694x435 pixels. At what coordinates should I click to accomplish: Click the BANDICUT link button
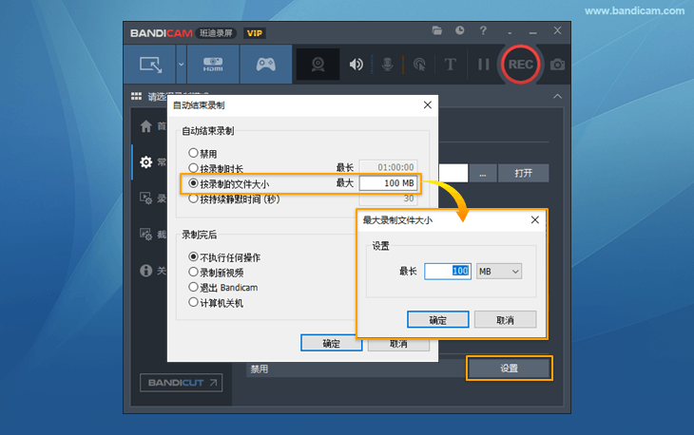(x=181, y=383)
